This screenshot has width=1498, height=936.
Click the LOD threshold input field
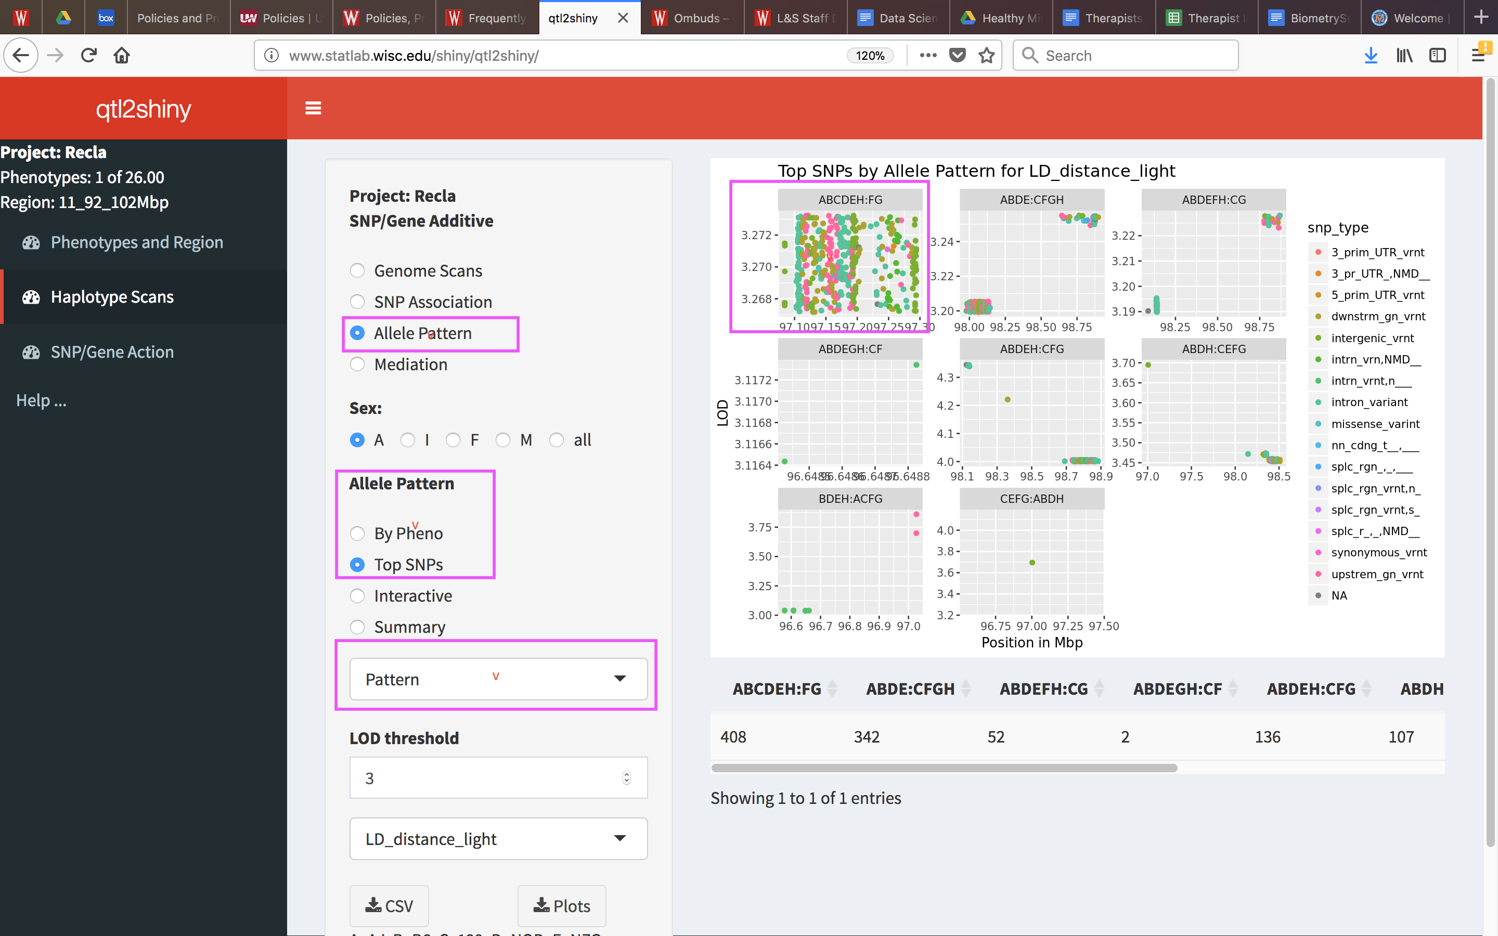[498, 777]
